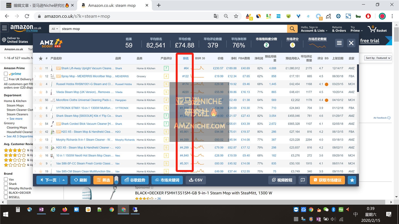This screenshot has width=399, height=224.
Task: Click the 筛选 filter button
Action: tap(103, 180)
